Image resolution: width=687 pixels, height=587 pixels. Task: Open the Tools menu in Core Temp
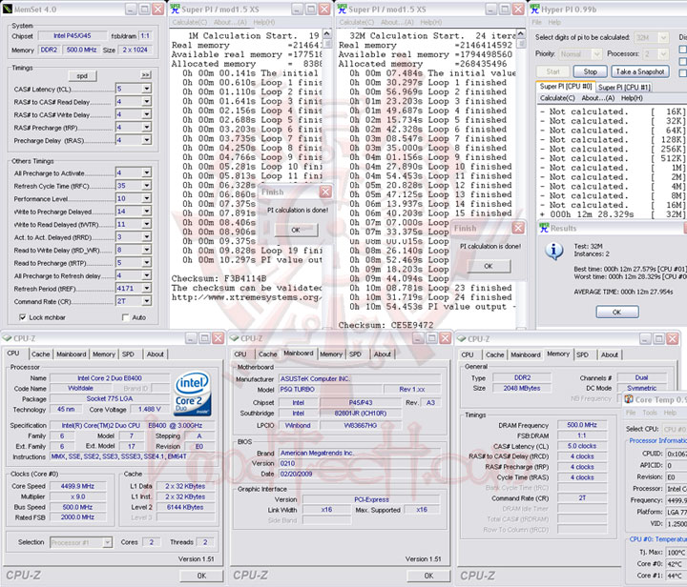tap(650, 413)
